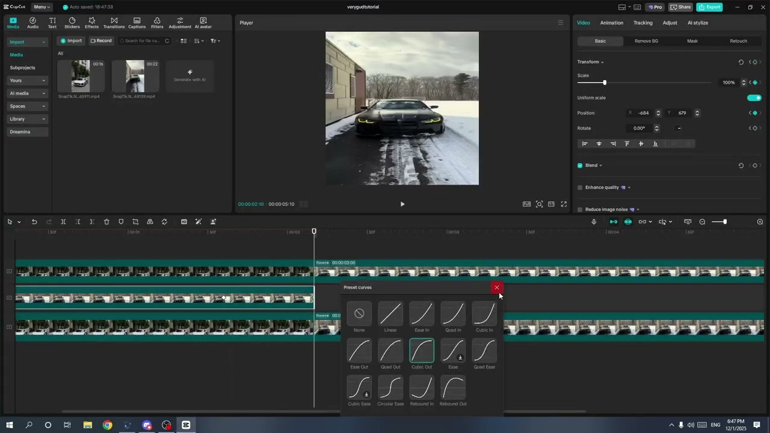Image resolution: width=770 pixels, height=433 pixels.
Task: Click the timeline zoom slider handle
Action: [x=725, y=222]
